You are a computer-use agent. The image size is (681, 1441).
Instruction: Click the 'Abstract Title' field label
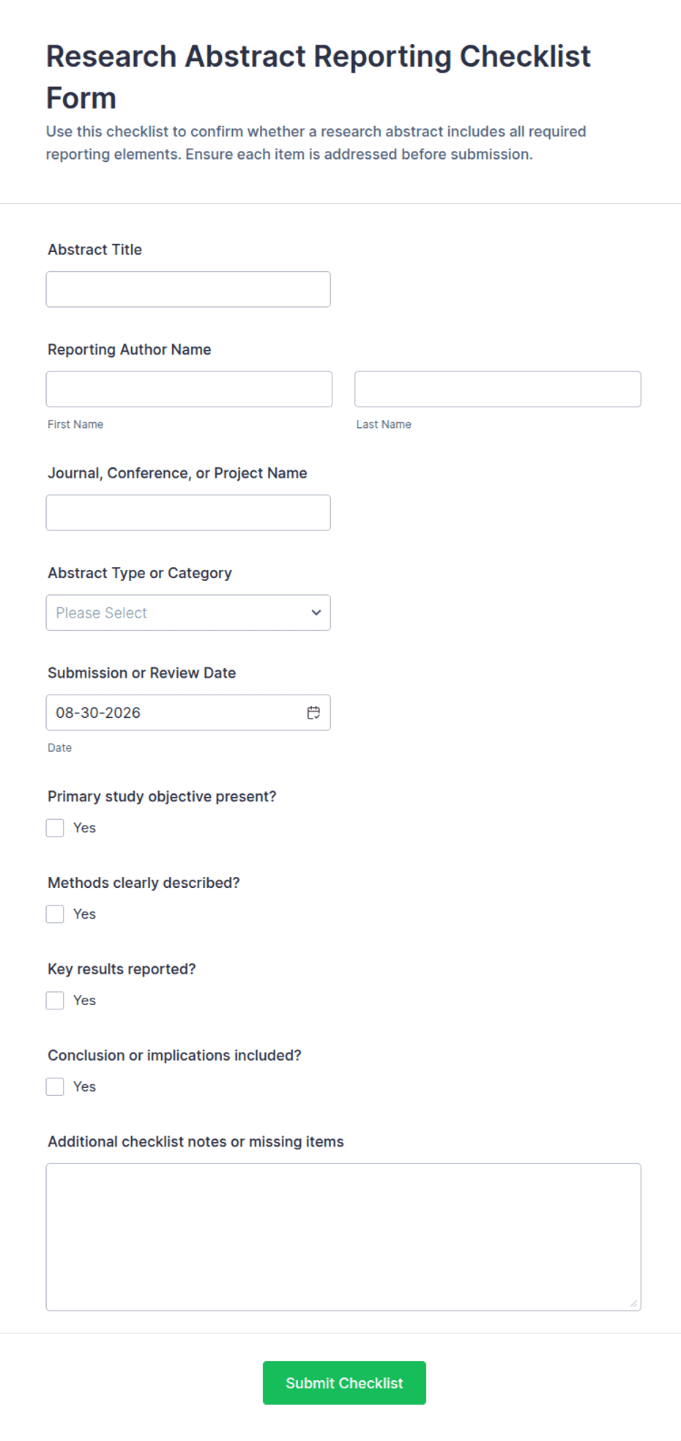coord(95,250)
